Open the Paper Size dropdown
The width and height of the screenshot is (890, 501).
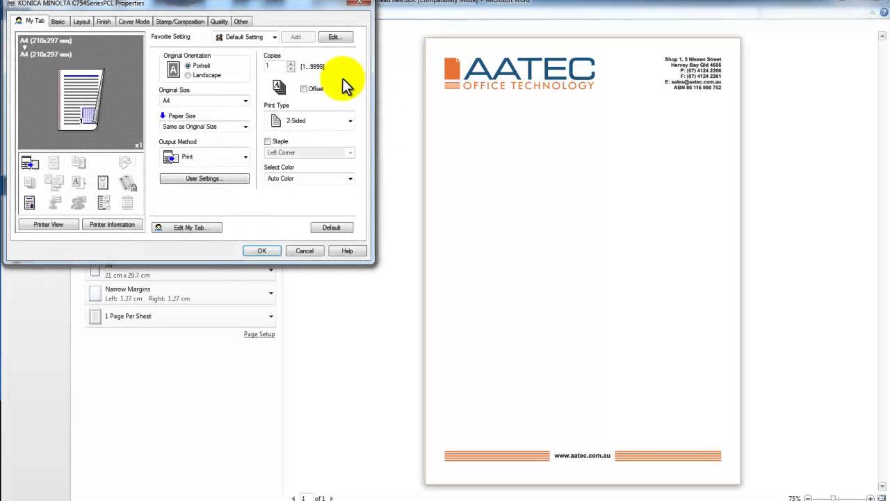pos(204,127)
